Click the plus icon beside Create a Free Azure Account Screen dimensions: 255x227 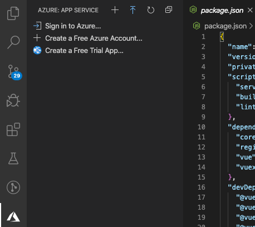coord(37,38)
